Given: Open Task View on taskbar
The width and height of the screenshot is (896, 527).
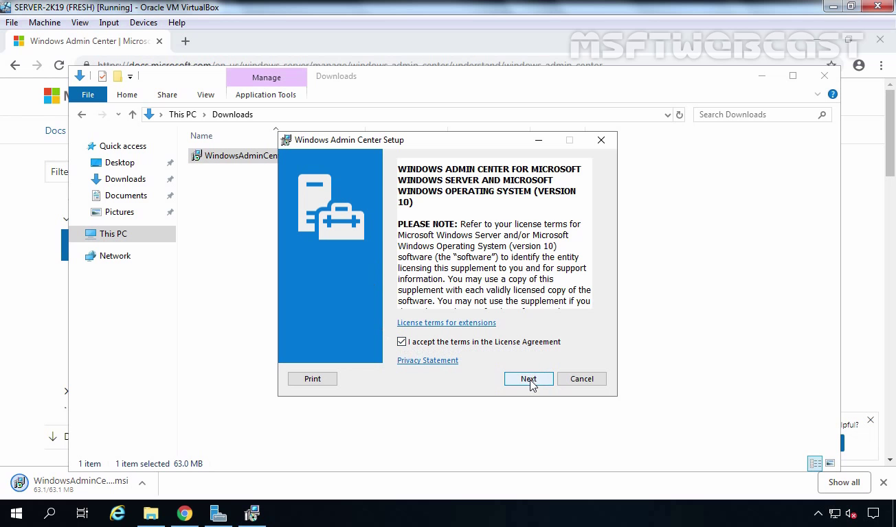Looking at the screenshot, I should click(x=82, y=513).
